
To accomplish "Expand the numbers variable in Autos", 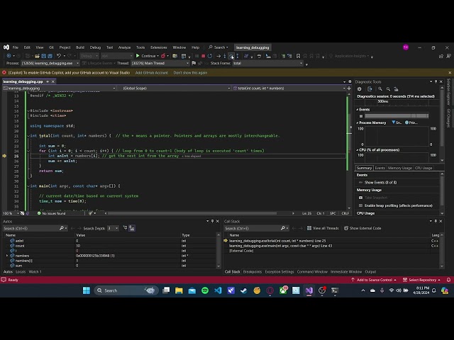I will click(7, 256).
